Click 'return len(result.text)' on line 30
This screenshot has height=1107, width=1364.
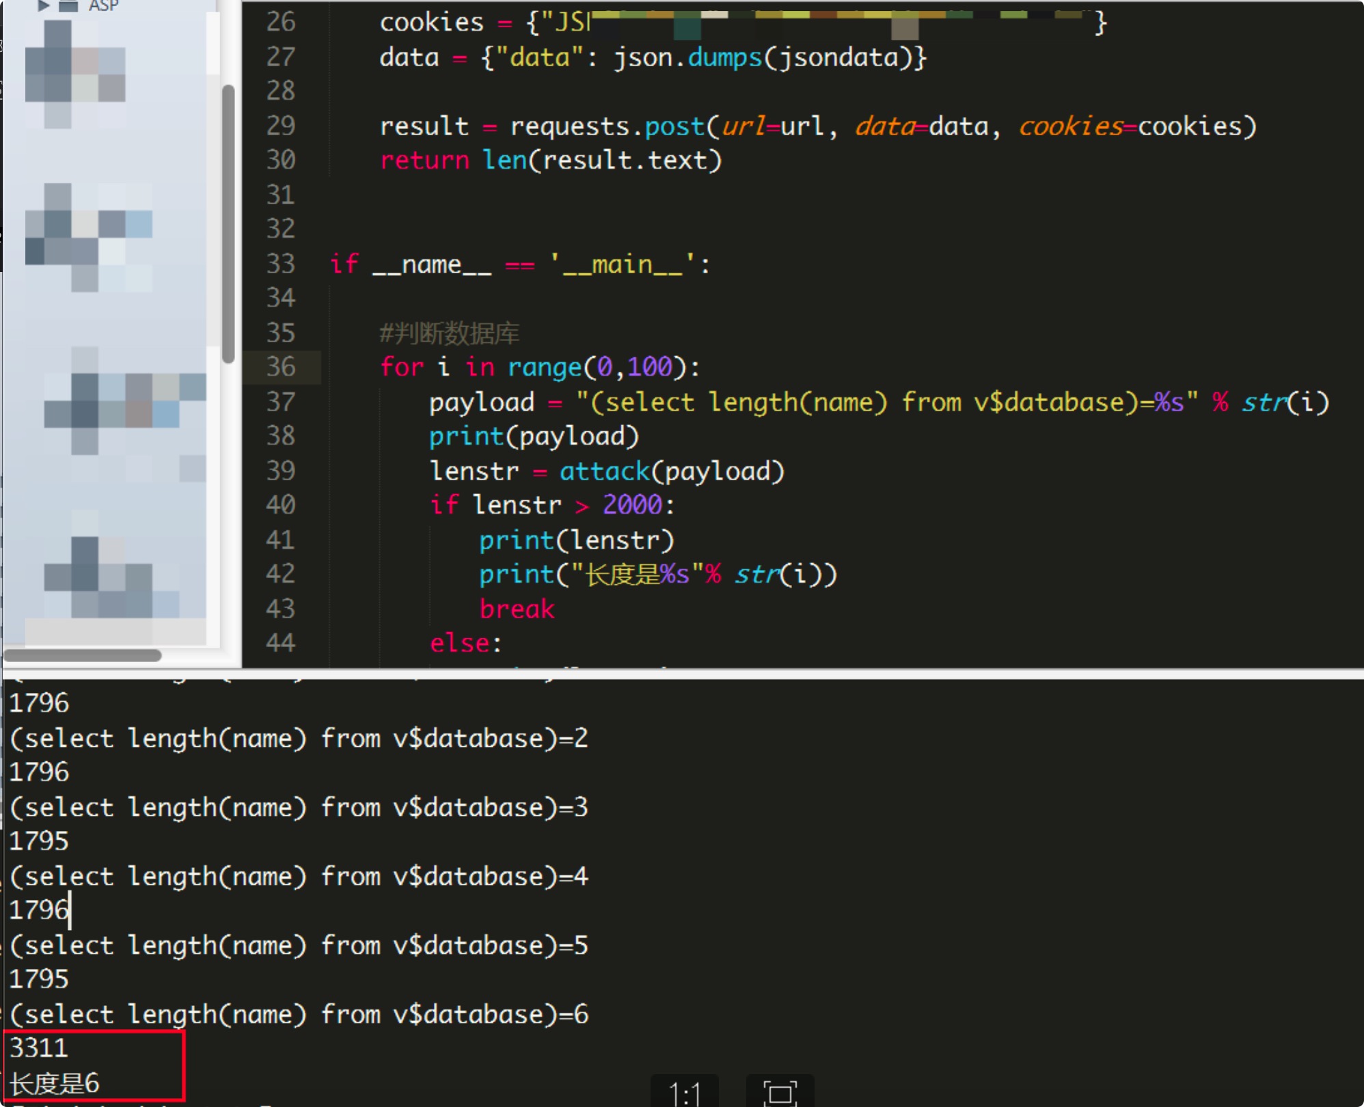click(x=551, y=161)
